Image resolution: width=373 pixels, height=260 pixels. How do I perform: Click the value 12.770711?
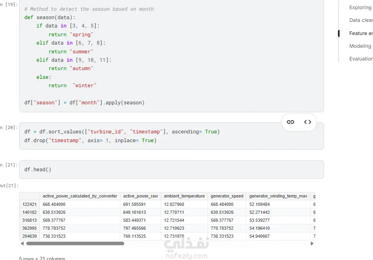(174, 212)
